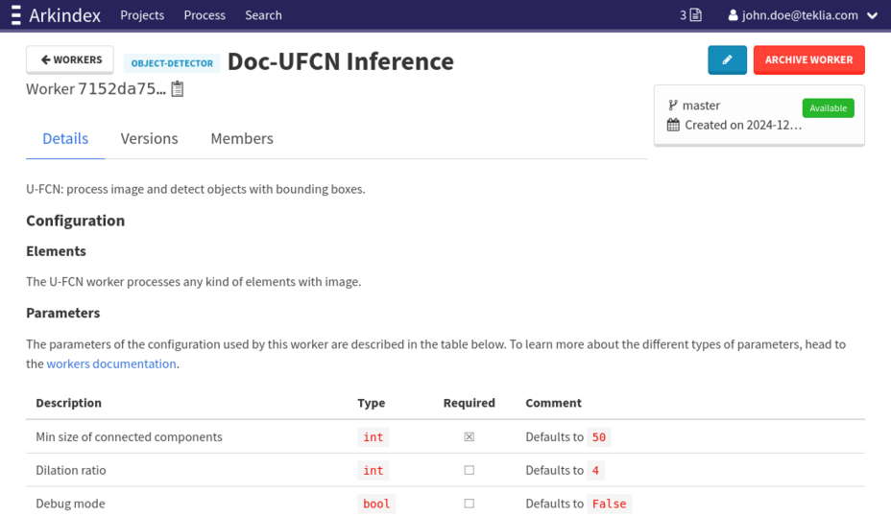Switch to the Members tab

pos(242,138)
